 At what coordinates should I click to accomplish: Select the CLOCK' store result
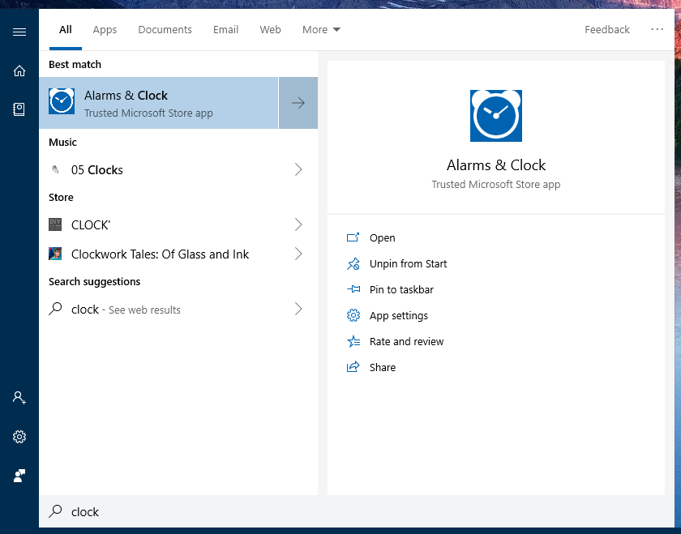178,224
